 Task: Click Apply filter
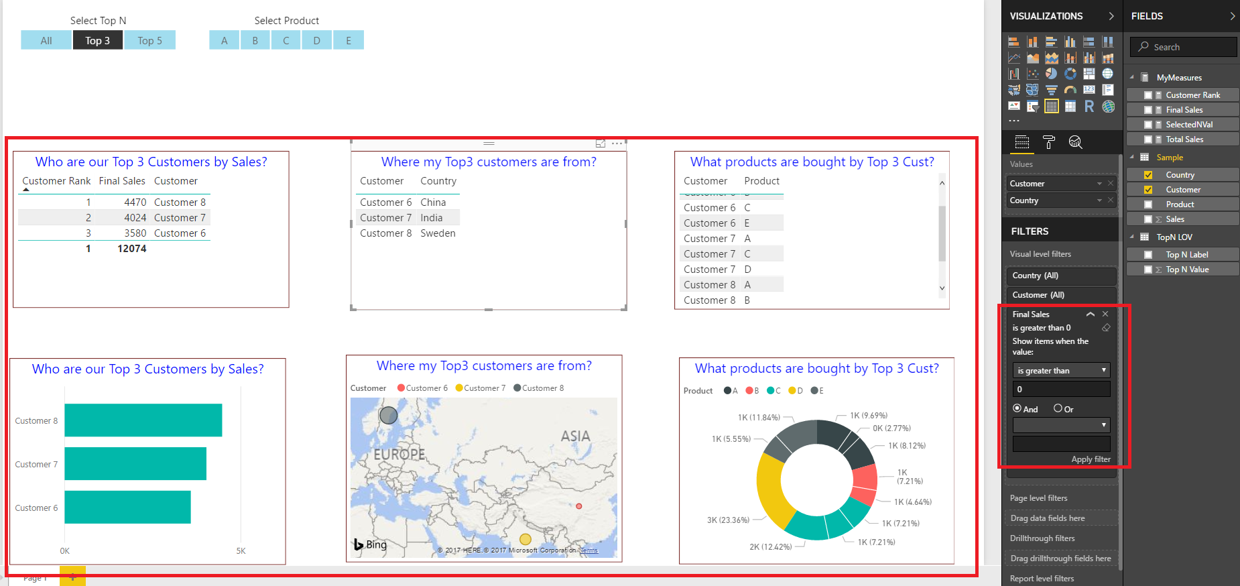(x=1091, y=459)
